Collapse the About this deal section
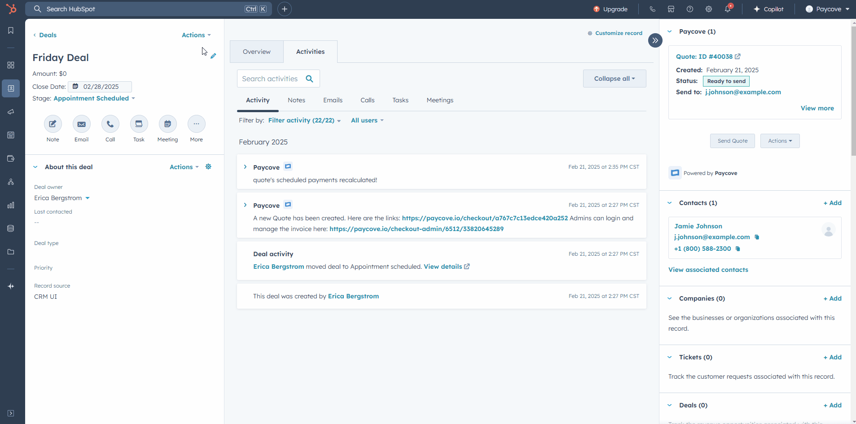856x424 pixels. tap(35, 167)
